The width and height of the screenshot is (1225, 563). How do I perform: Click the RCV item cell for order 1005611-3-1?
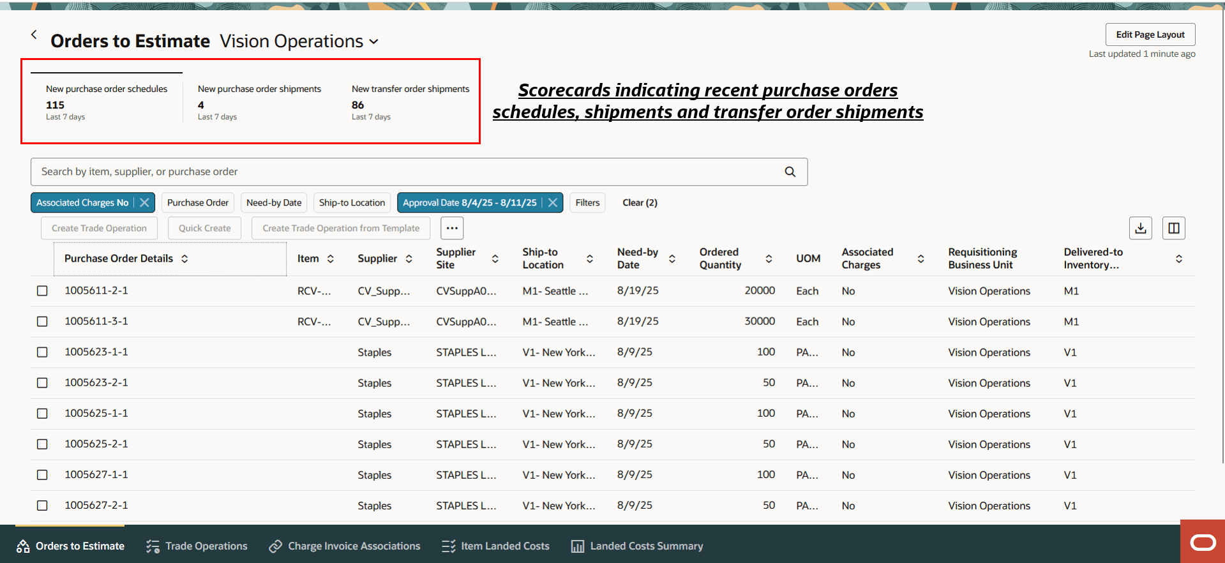[x=314, y=322]
